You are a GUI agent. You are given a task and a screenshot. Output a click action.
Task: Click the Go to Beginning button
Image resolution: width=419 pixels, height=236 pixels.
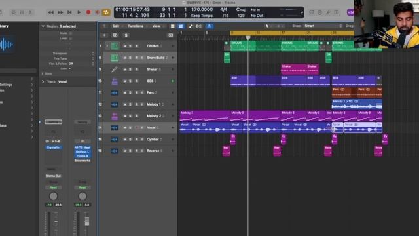coord(69,12)
